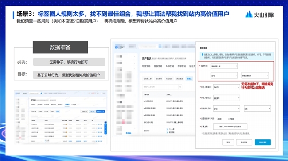Click the blue info icon in dialog notice
Viewport: 288px width, 161px height.
202,55
